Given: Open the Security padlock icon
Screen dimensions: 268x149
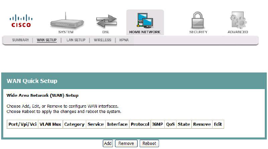Looking at the screenshot, I should click(x=198, y=20).
